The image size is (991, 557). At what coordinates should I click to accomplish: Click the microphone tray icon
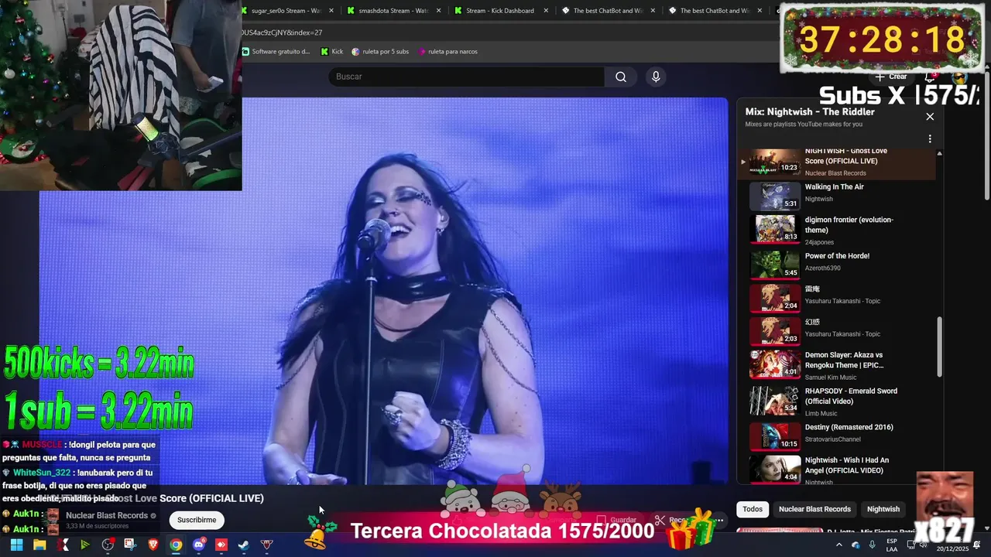point(873,545)
